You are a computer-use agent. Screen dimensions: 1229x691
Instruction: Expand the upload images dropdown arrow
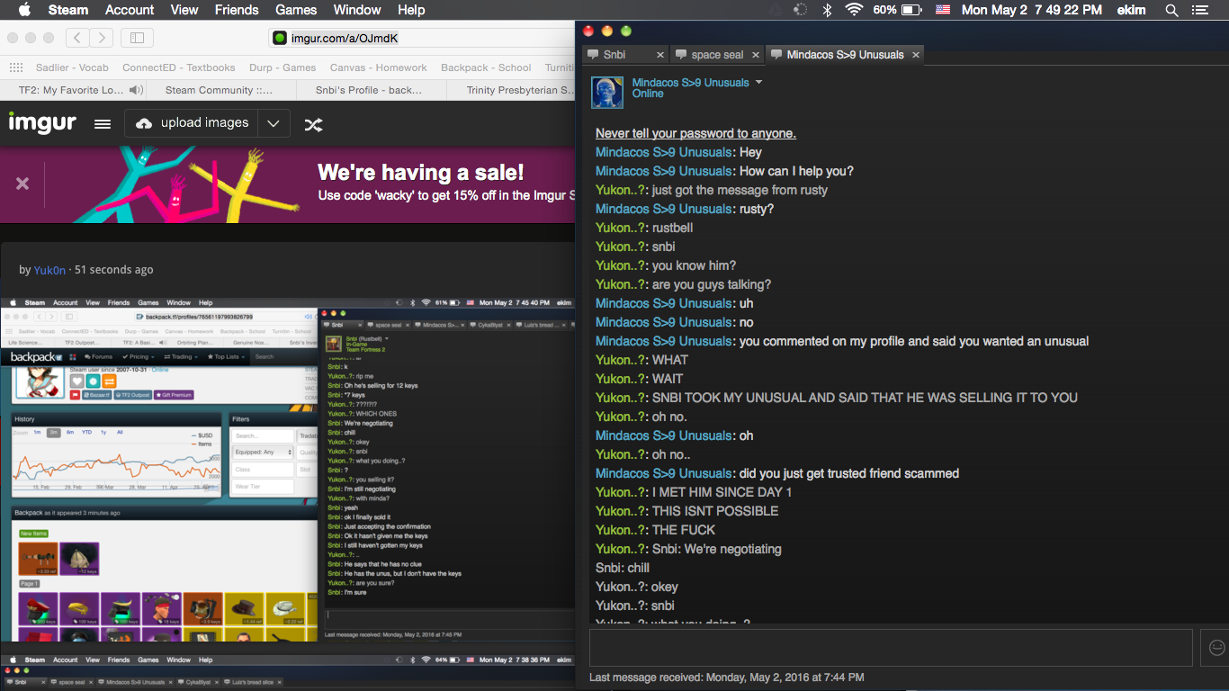(x=274, y=123)
